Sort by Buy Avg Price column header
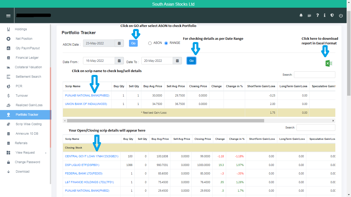This screenshot has height=197, width=351. [x=153, y=86]
